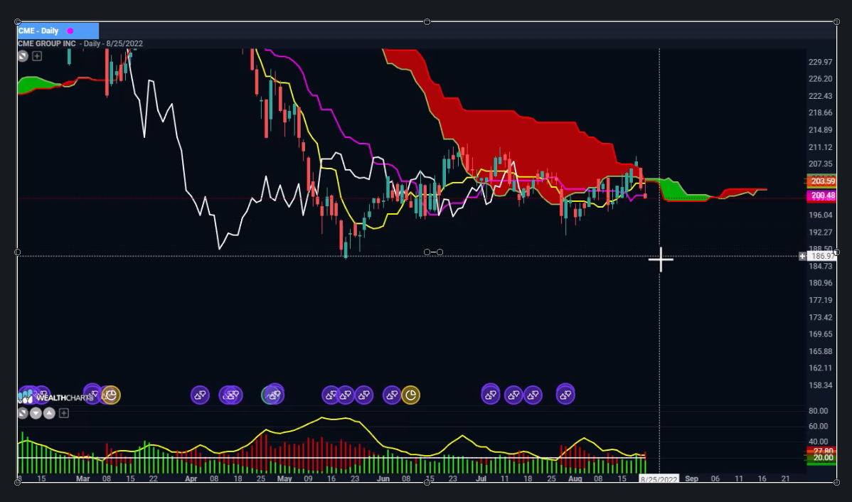Click the plus icon in the indicator pane
Image resolution: width=852 pixels, height=502 pixels.
coord(63,413)
